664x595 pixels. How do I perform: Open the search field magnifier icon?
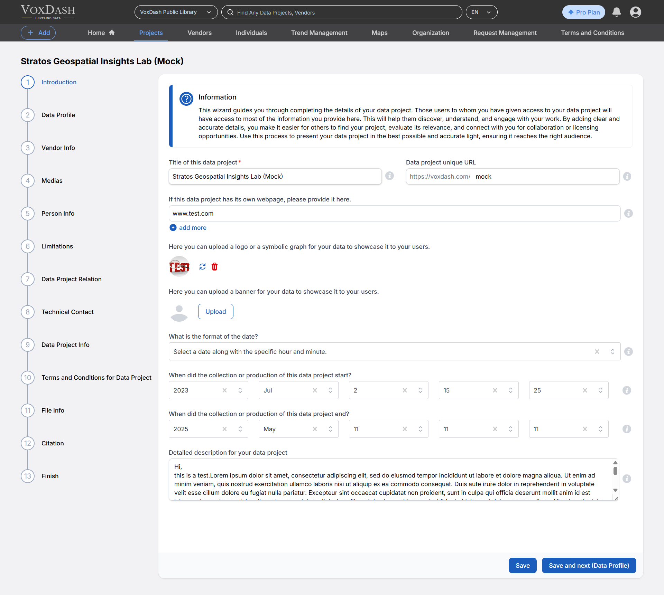click(230, 12)
